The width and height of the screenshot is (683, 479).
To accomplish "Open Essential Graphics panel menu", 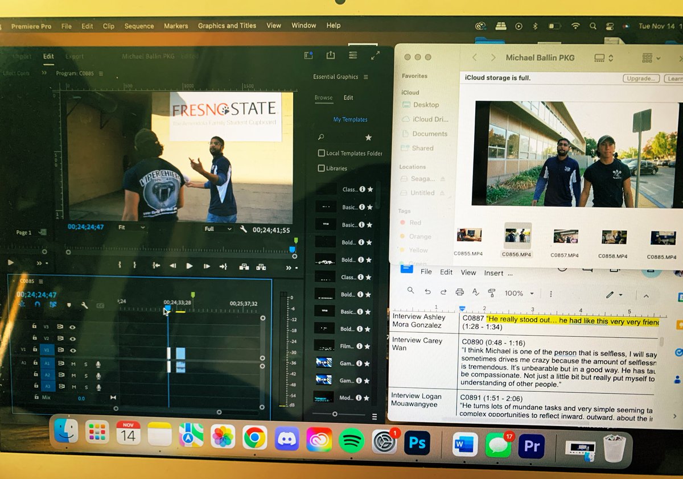I will 365,77.
